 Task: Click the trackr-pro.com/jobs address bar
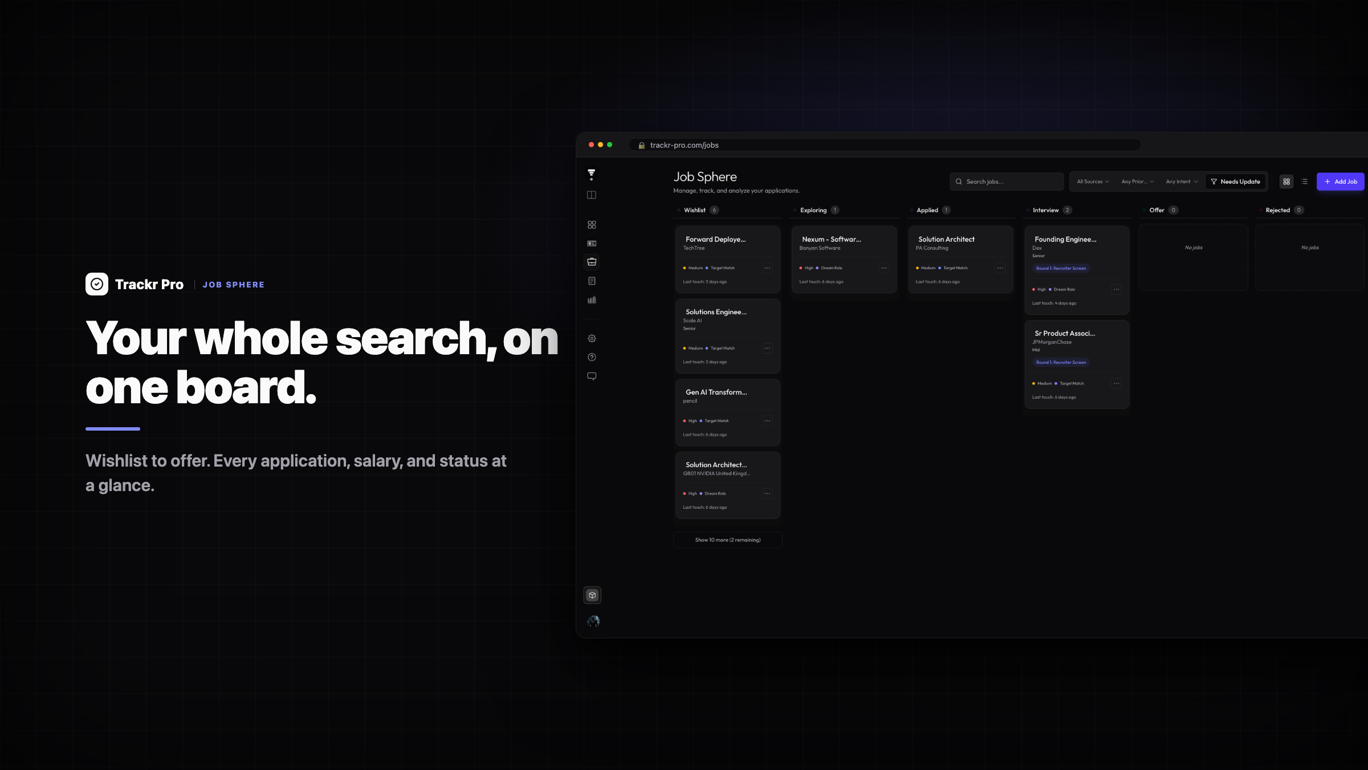pyautogui.click(x=885, y=145)
